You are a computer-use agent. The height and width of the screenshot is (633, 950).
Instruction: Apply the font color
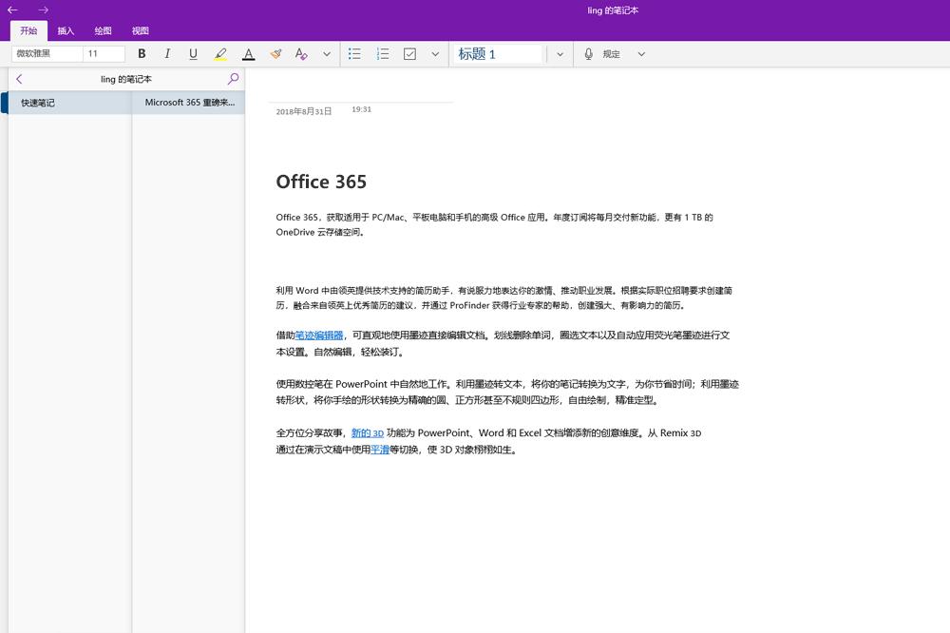point(248,54)
